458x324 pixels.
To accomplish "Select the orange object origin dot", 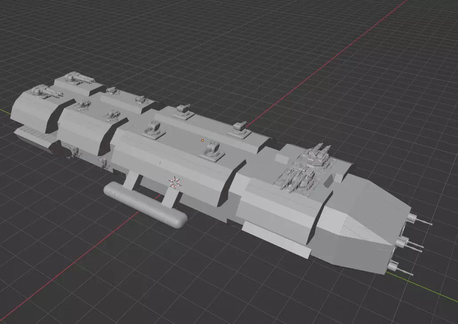I will click(203, 140).
